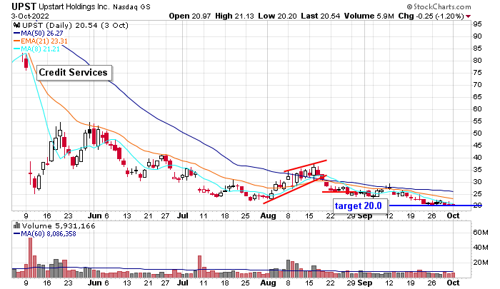Click the candlestick icon beside UPST (Daily)
500x289 pixels.
pos(17,25)
